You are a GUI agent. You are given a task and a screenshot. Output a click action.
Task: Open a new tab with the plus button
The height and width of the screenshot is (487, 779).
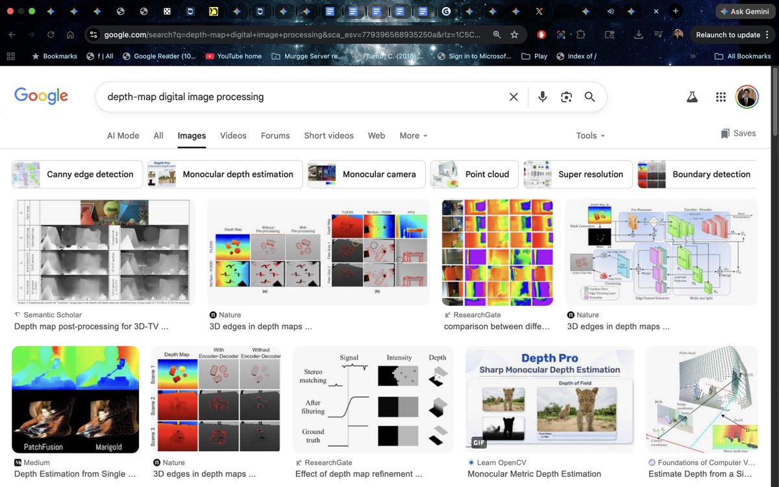click(676, 11)
